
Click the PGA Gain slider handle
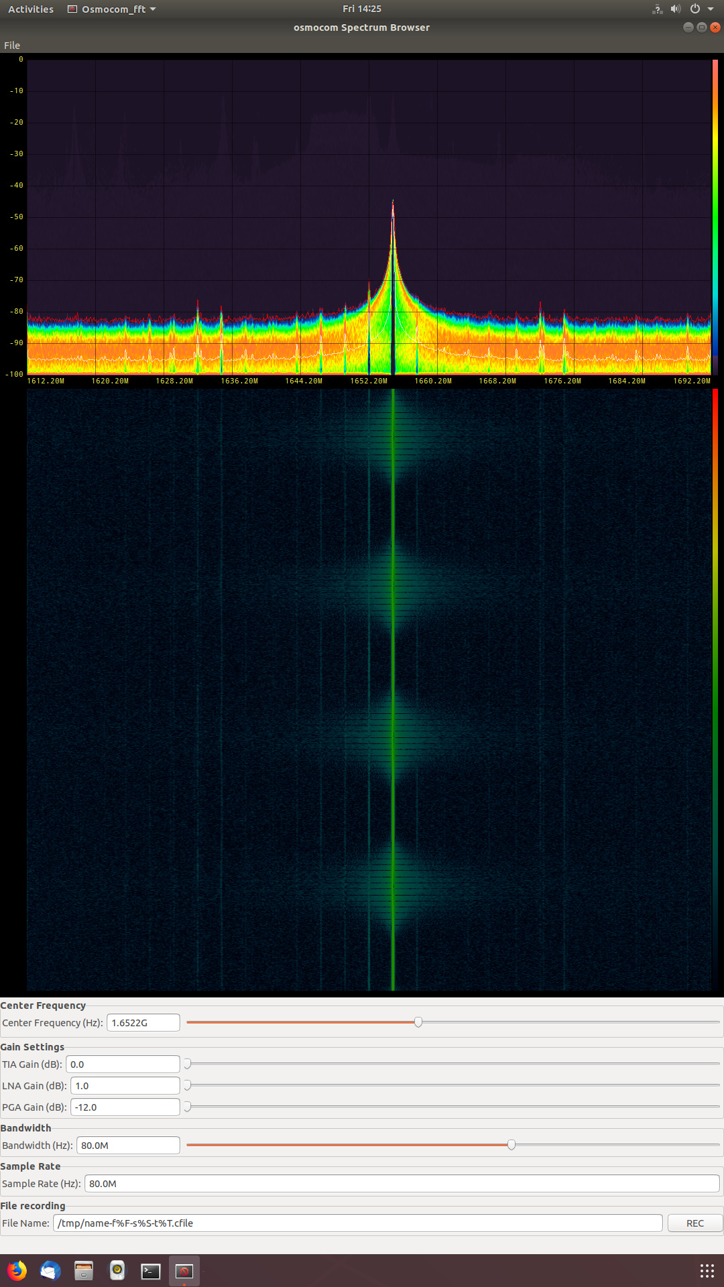[x=188, y=1107]
